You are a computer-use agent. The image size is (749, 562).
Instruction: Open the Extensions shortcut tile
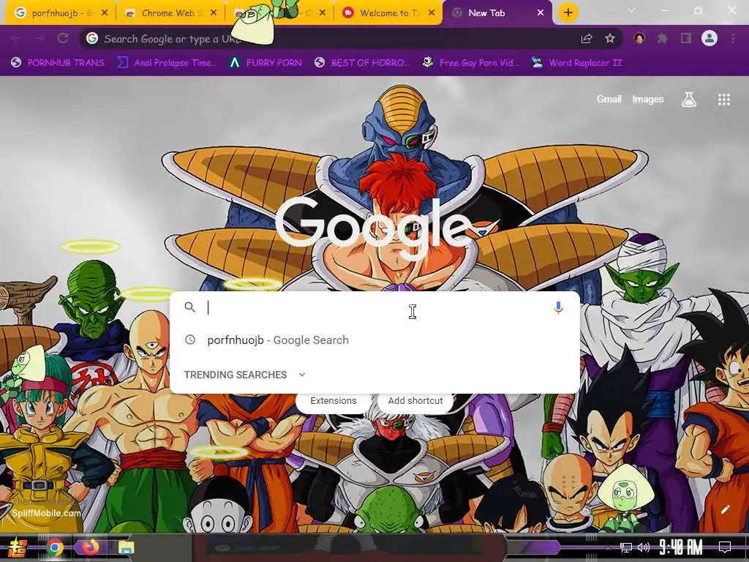click(x=333, y=401)
